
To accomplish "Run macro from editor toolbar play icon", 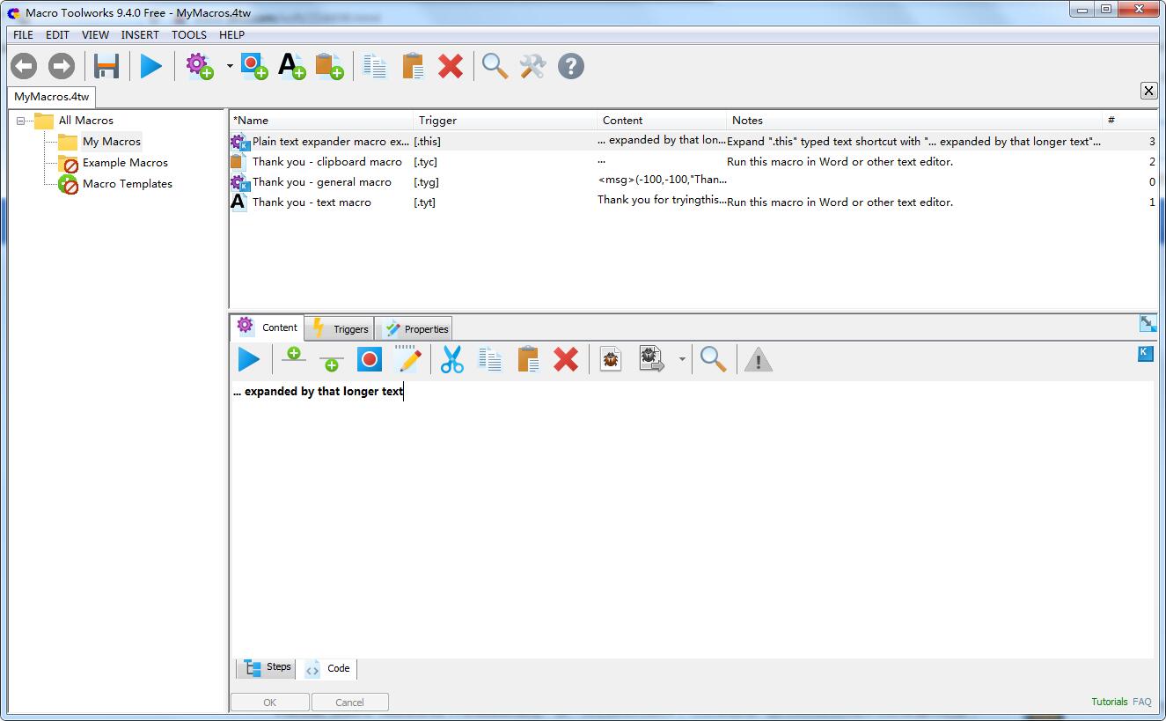I will click(x=249, y=359).
